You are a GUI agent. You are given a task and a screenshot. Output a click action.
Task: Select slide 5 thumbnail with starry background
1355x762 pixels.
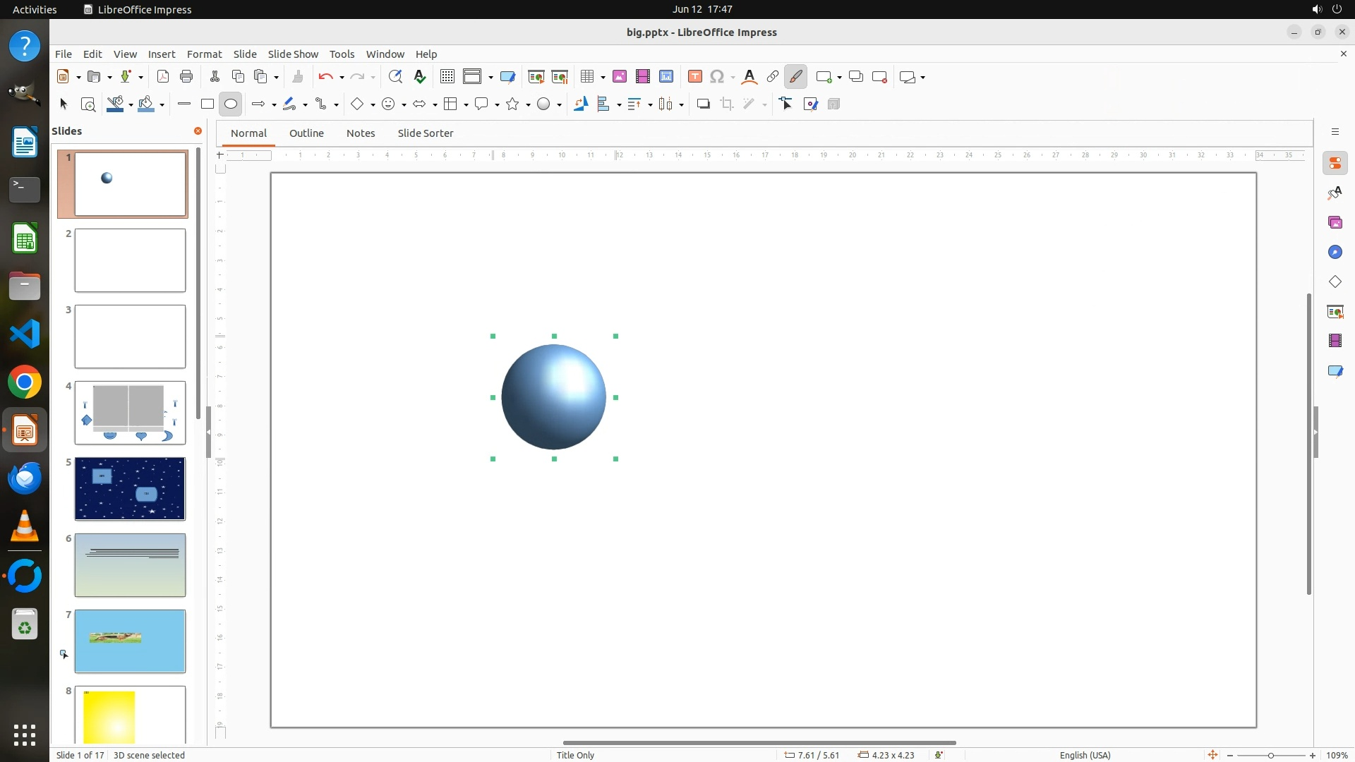tap(130, 489)
